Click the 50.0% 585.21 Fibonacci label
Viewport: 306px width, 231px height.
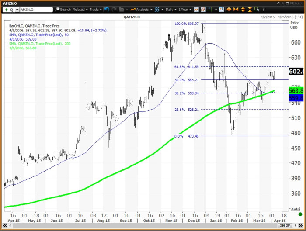(x=186, y=80)
